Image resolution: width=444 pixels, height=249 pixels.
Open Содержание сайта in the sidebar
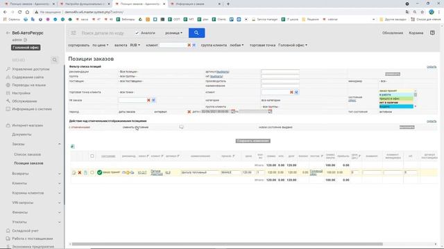click(x=28, y=77)
